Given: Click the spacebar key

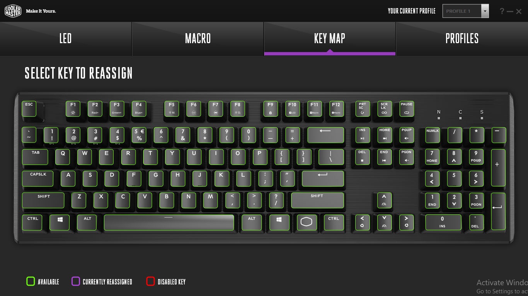Looking at the screenshot, I should tap(169, 222).
